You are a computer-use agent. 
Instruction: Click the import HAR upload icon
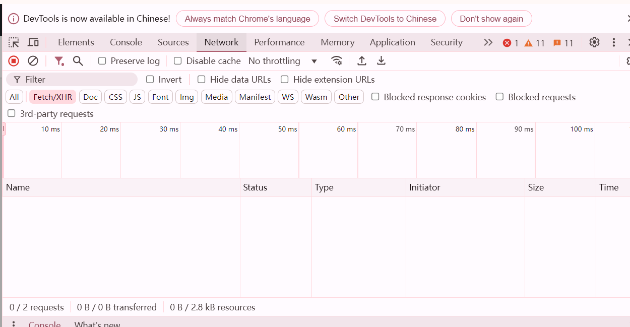point(362,61)
